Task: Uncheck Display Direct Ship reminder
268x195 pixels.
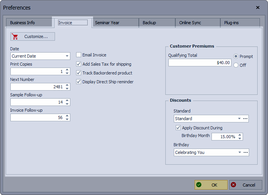Action: [78, 82]
